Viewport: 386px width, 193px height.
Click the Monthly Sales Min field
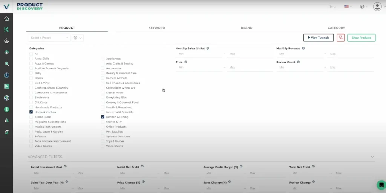(x=199, y=54)
